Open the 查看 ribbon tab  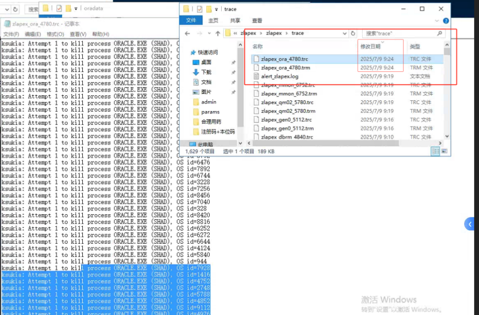(257, 20)
